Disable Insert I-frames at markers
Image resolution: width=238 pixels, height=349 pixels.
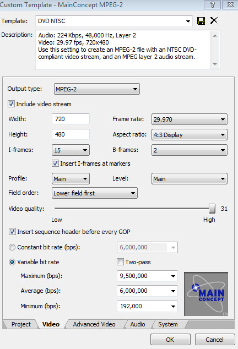(55, 163)
